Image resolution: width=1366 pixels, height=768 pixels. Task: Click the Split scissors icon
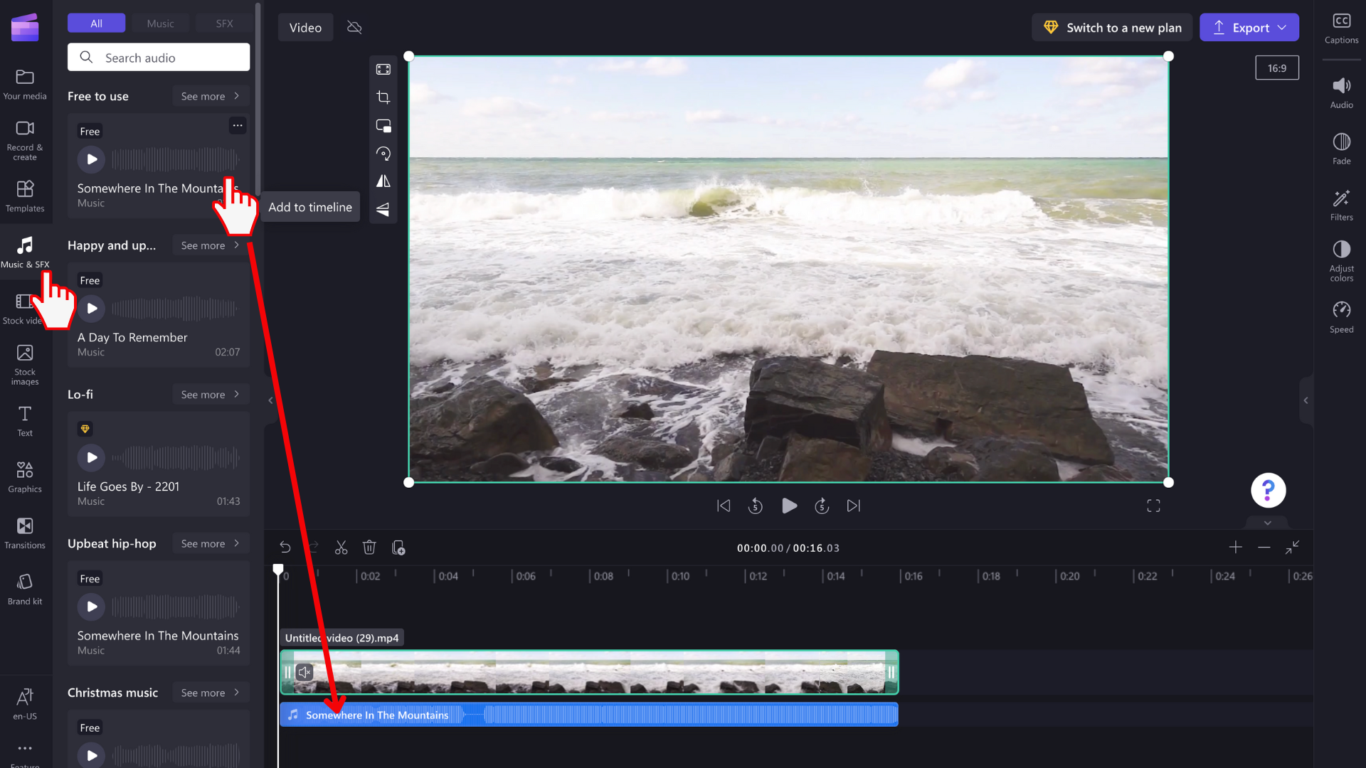click(341, 548)
